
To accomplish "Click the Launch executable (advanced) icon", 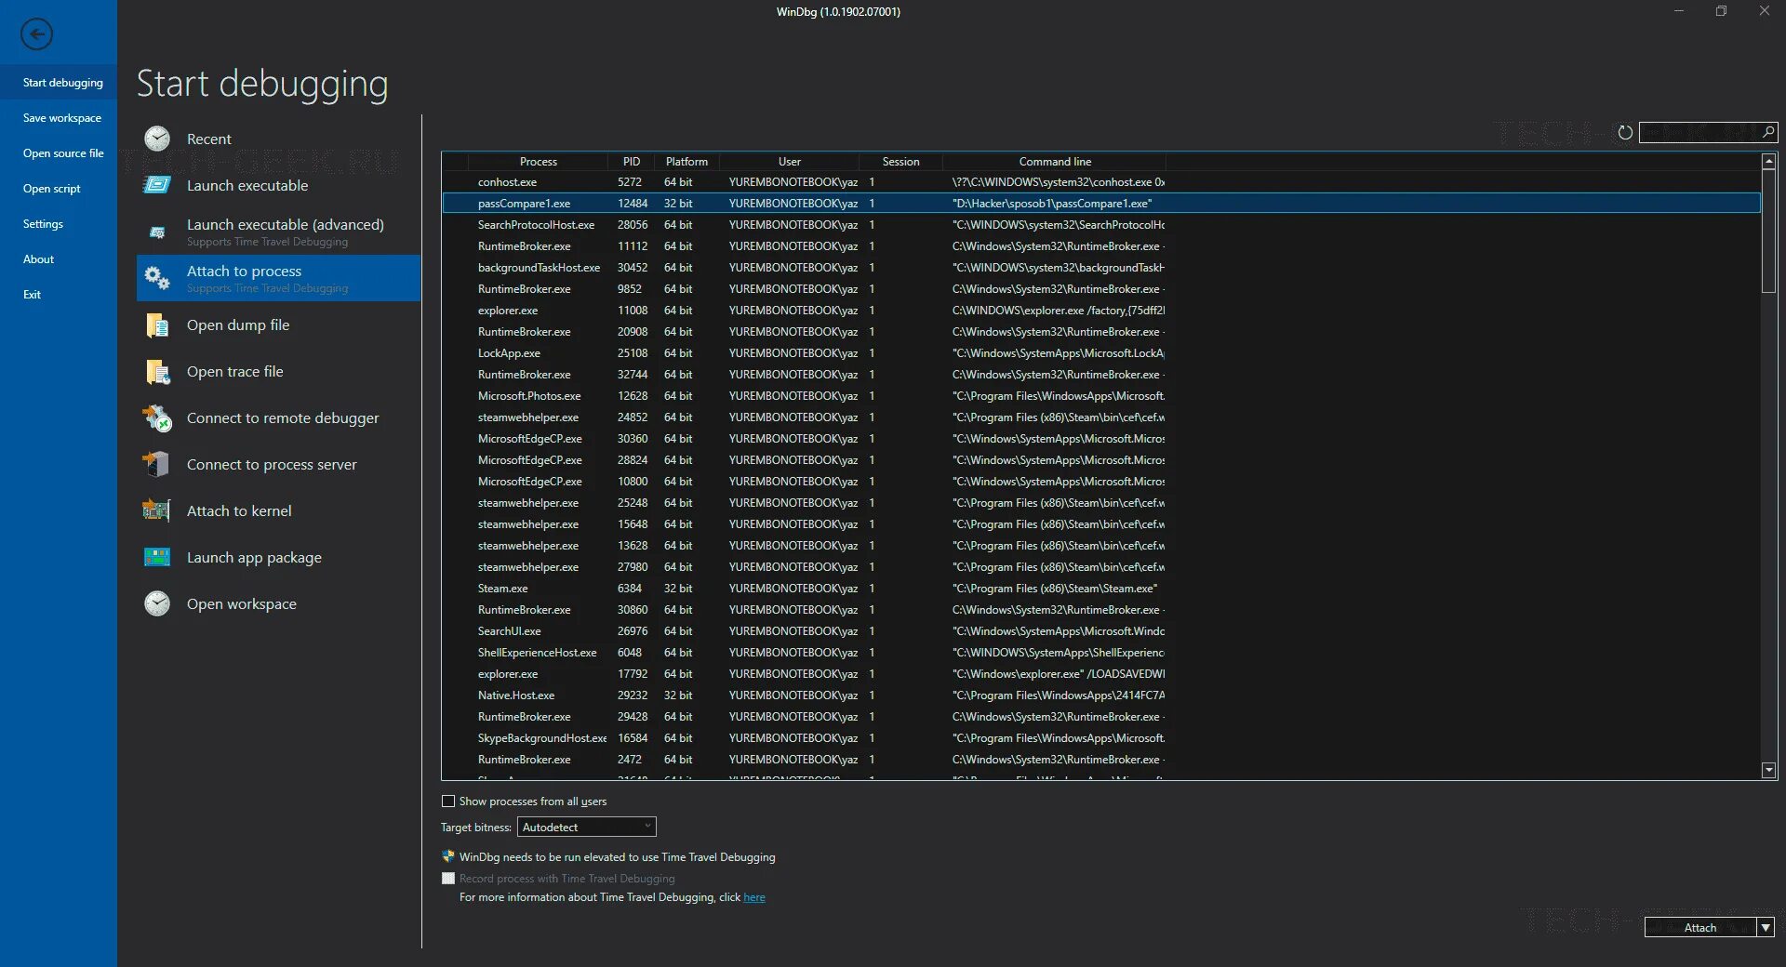I will point(157,232).
